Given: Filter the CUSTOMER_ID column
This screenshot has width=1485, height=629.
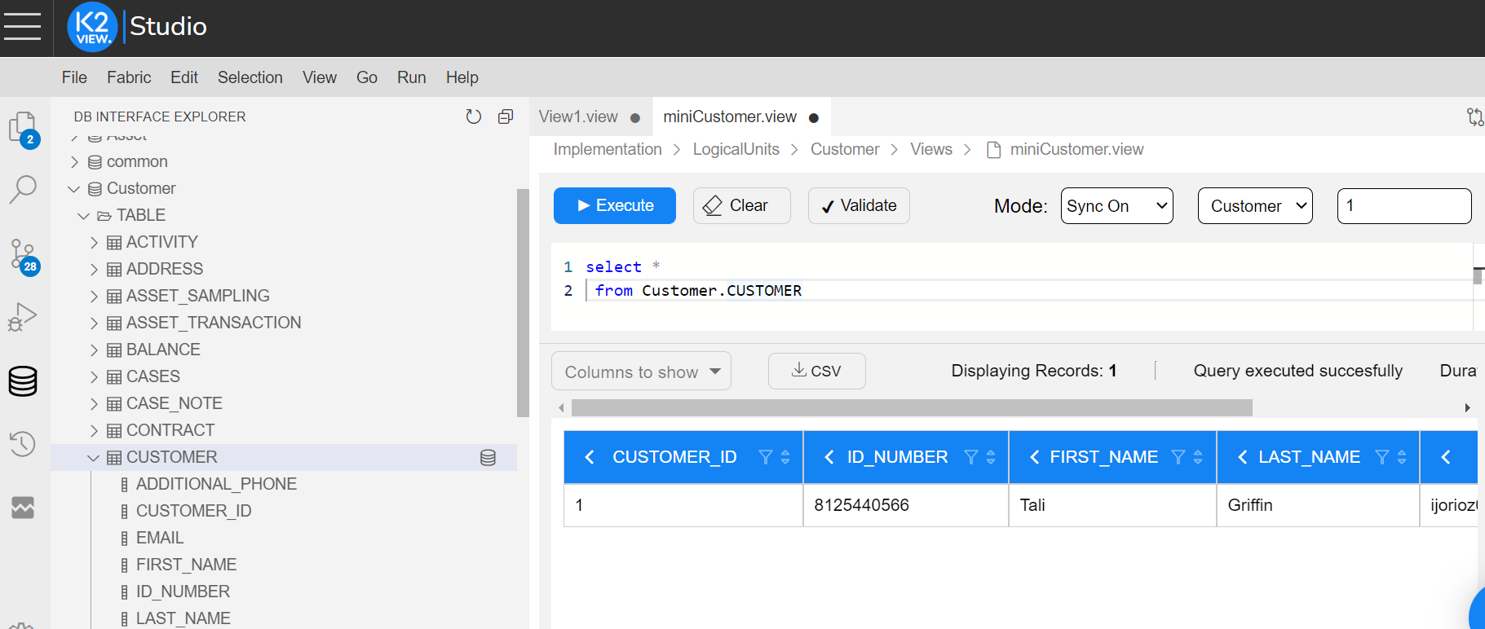Looking at the screenshot, I should [765, 457].
